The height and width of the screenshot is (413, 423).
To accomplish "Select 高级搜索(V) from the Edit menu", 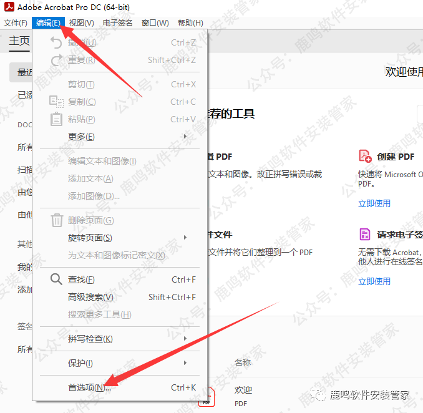I will [90, 297].
